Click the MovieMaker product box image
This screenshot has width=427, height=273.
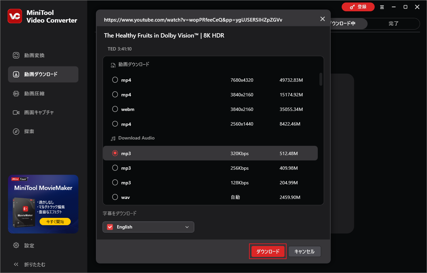tap(24, 212)
